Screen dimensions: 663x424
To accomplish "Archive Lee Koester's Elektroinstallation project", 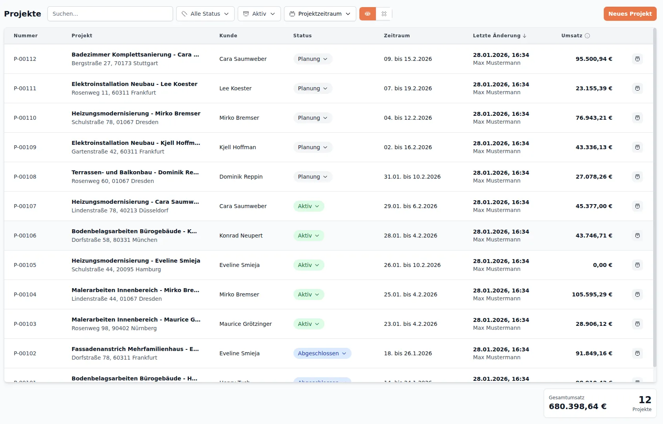I will pos(637,88).
